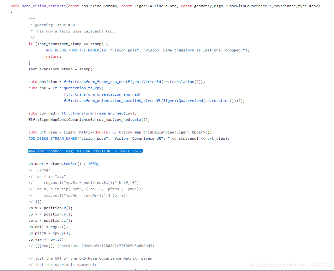Click 'that the matrix is symmetric' comment

[63, 265]
